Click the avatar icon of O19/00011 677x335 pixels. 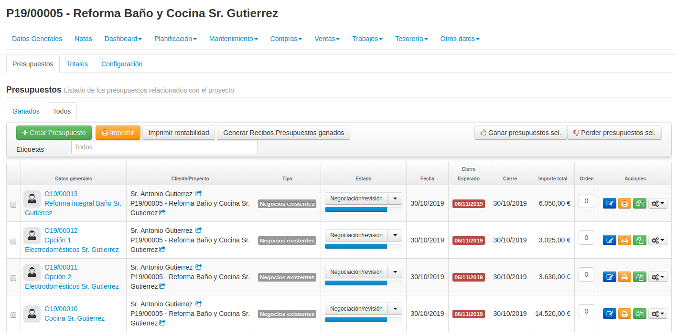(x=32, y=272)
